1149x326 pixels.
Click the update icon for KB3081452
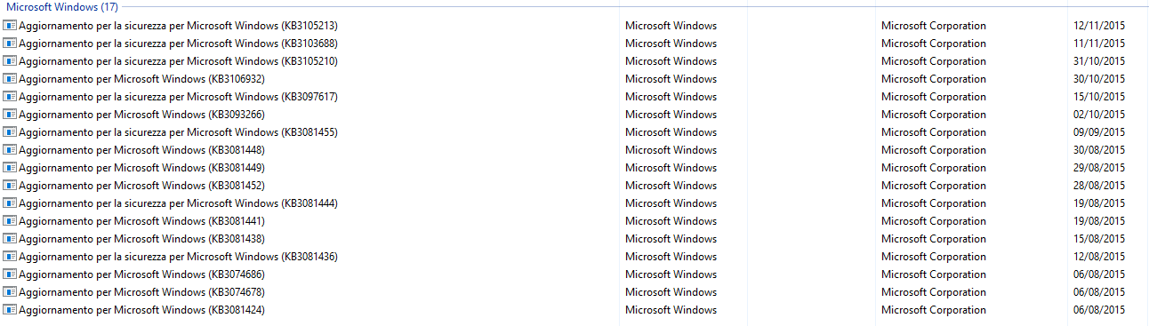pos(10,186)
